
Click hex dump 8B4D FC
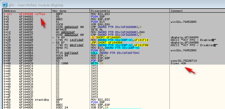point(62,48)
